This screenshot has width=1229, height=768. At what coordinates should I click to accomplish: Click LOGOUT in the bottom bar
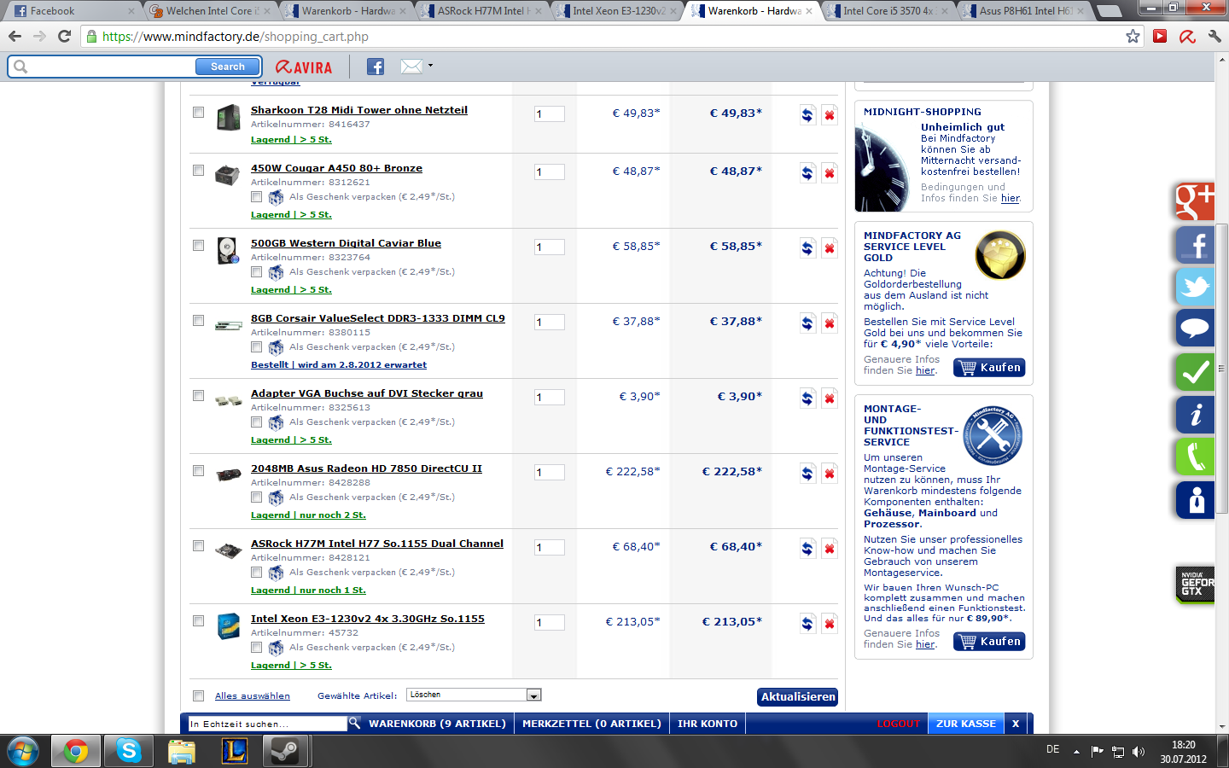(x=899, y=724)
